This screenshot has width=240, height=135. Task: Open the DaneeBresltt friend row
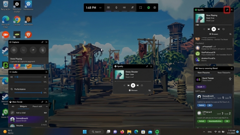[x=28, y=119]
